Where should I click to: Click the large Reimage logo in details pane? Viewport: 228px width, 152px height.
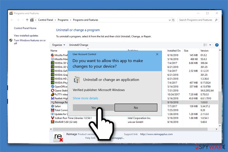59,137
